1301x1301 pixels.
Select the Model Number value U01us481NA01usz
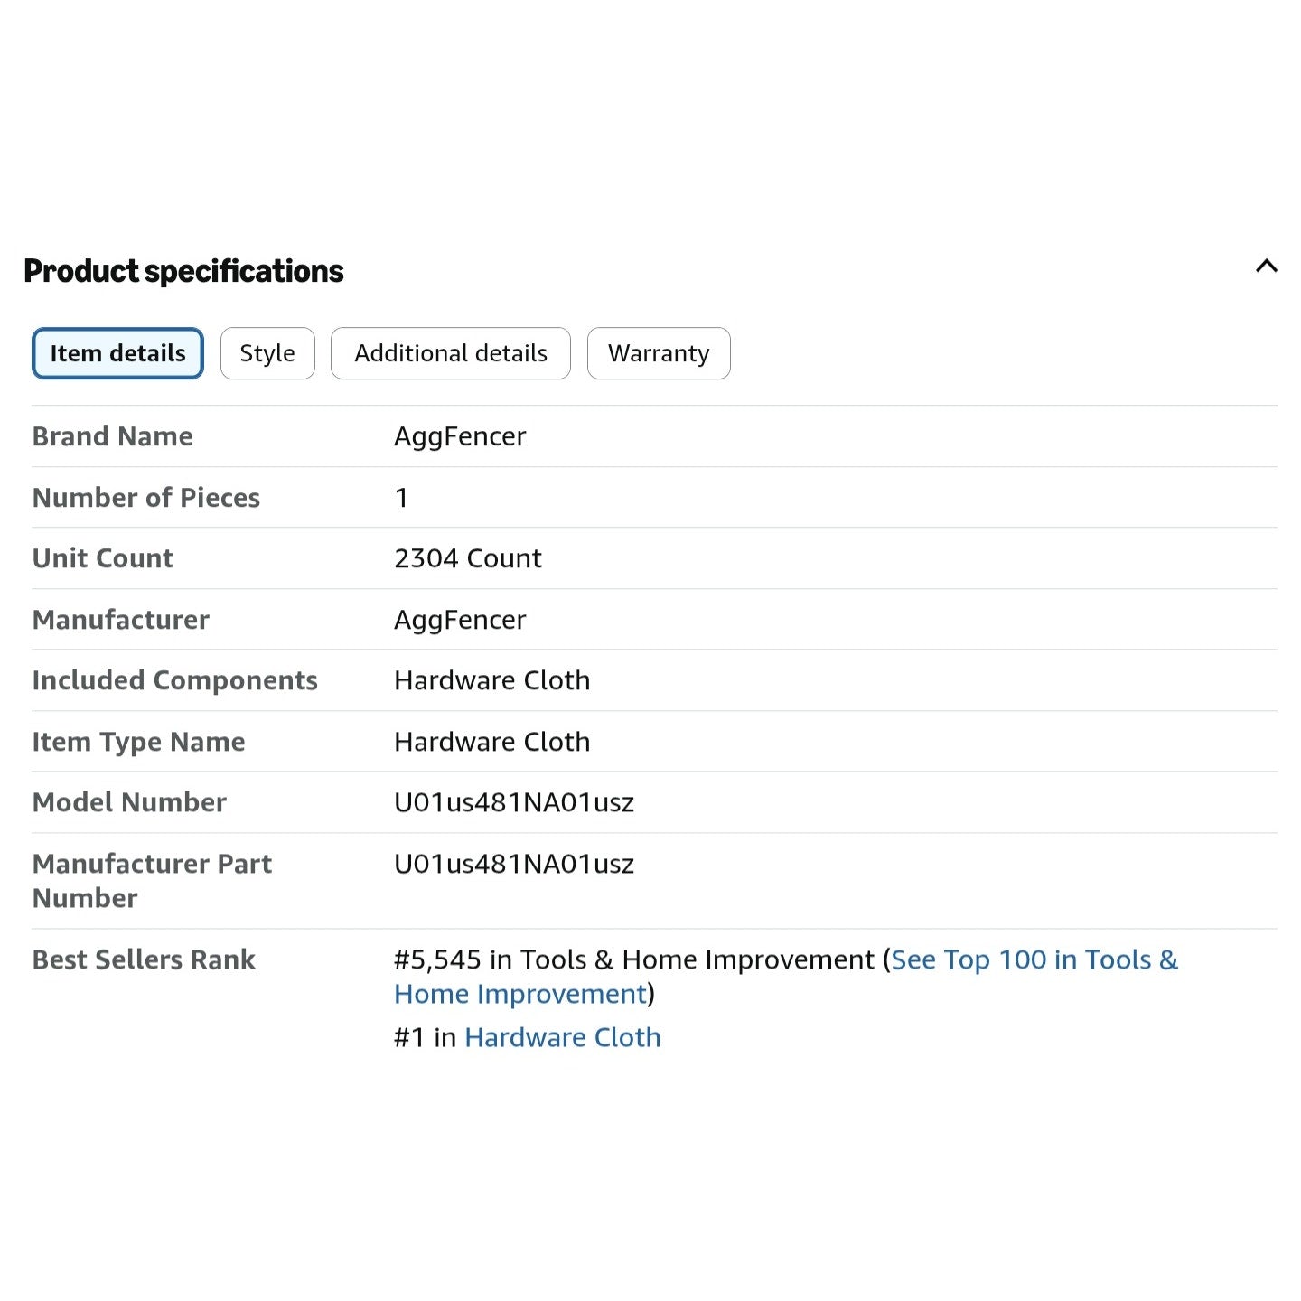click(514, 802)
